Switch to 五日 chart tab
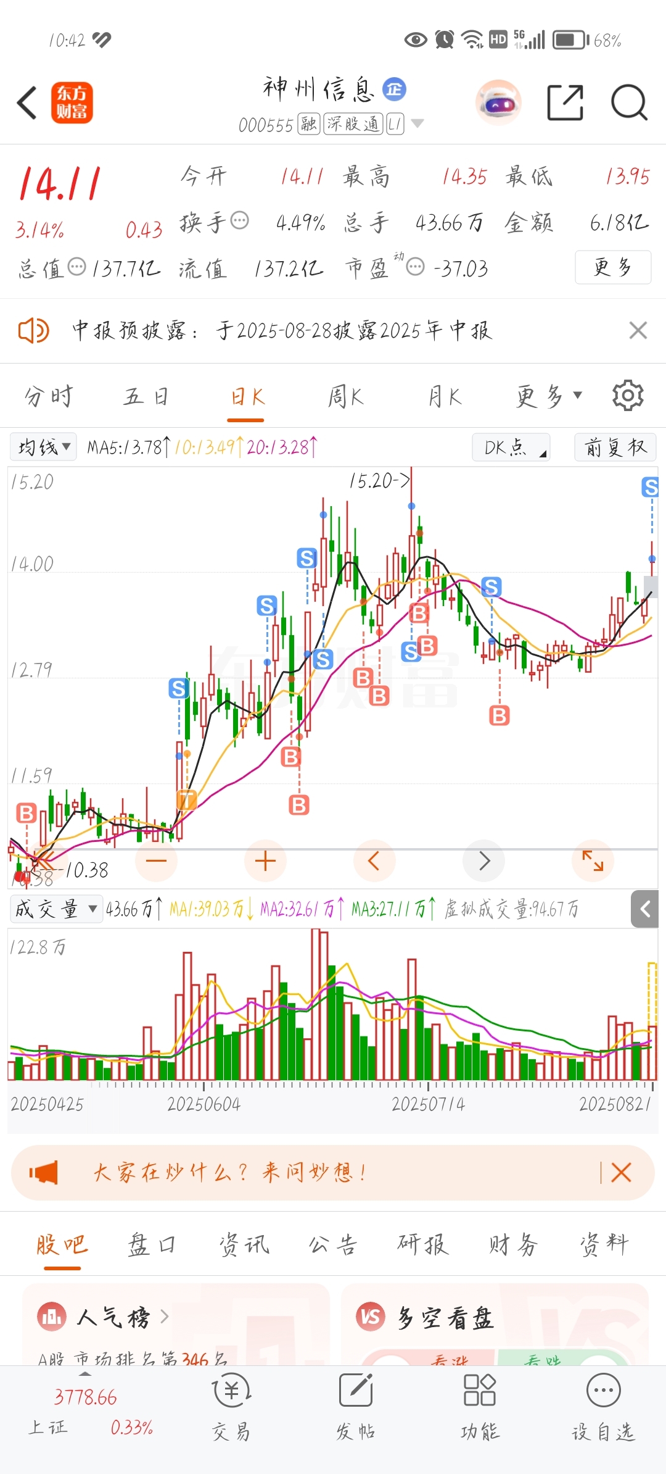 point(146,396)
